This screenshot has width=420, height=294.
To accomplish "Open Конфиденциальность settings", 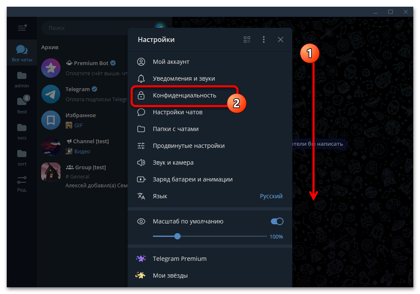I will click(x=210, y=96).
